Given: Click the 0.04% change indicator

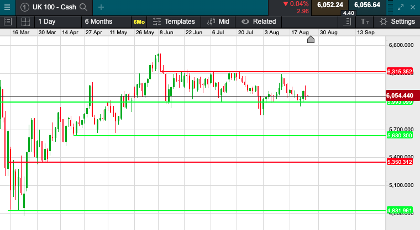Looking at the screenshot, I should click(x=296, y=4).
